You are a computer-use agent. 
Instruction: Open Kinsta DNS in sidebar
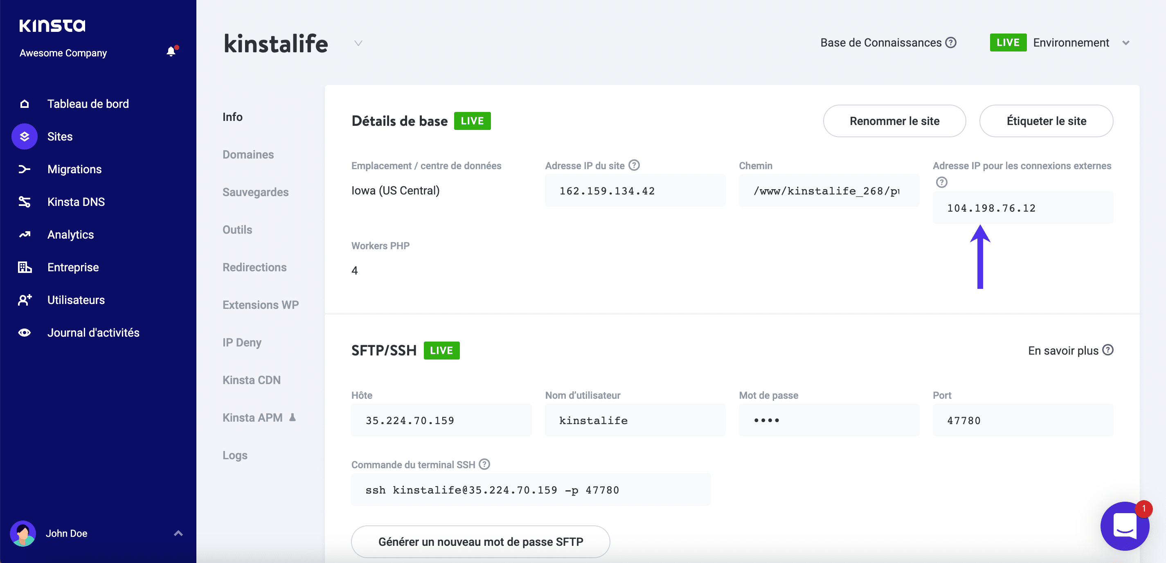[76, 201]
